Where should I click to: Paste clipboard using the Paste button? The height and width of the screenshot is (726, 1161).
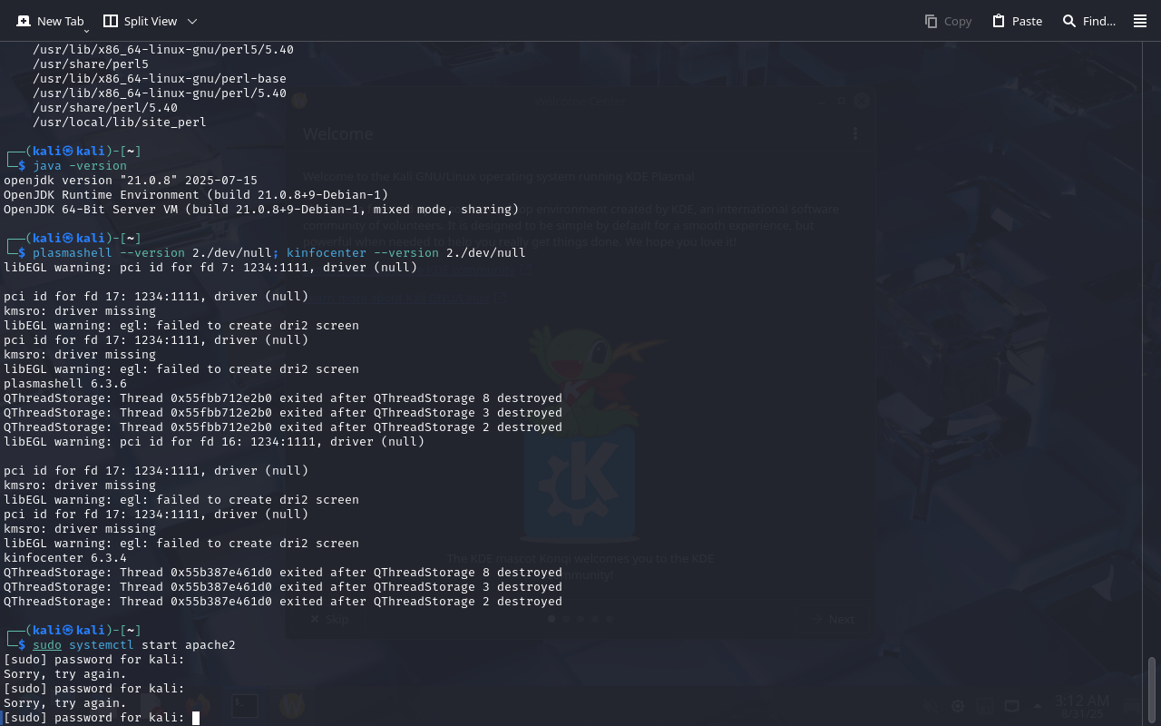(1017, 21)
